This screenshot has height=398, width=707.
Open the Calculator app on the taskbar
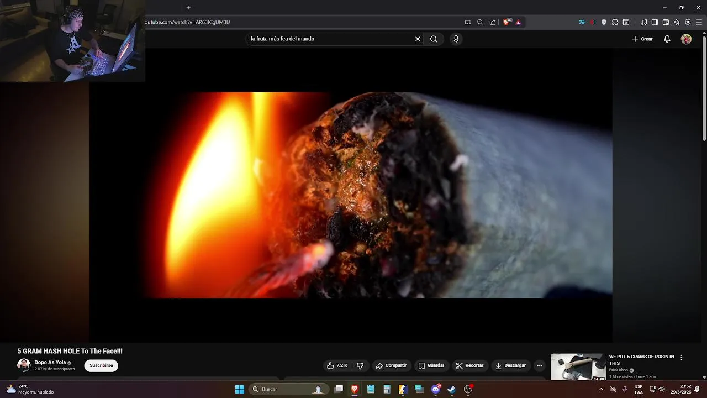point(387,389)
